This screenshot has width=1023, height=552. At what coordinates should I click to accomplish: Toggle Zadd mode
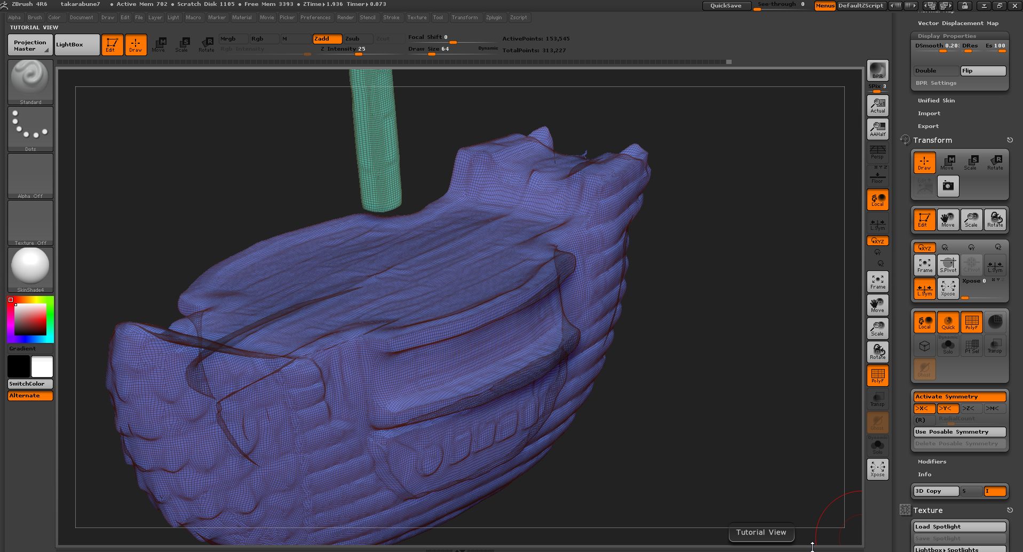[327, 39]
